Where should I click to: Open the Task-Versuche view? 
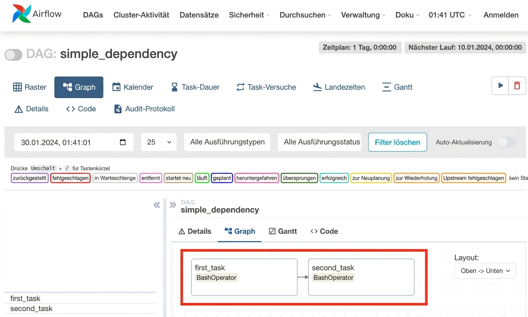click(x=266, y=87)
